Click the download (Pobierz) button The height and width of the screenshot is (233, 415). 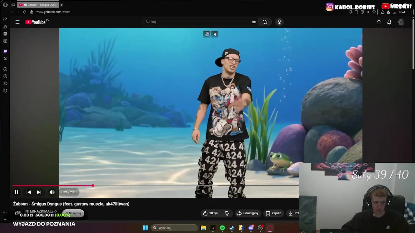tap(293, 213)
